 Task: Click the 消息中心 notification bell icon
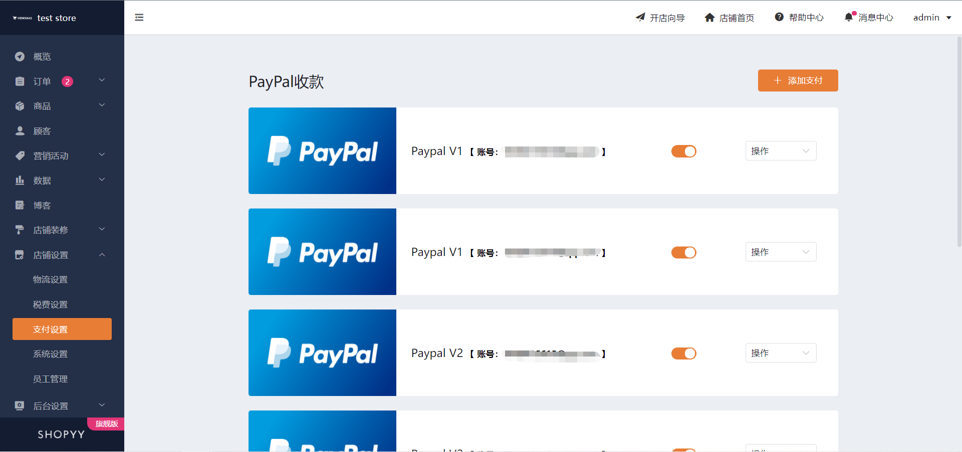849,17
